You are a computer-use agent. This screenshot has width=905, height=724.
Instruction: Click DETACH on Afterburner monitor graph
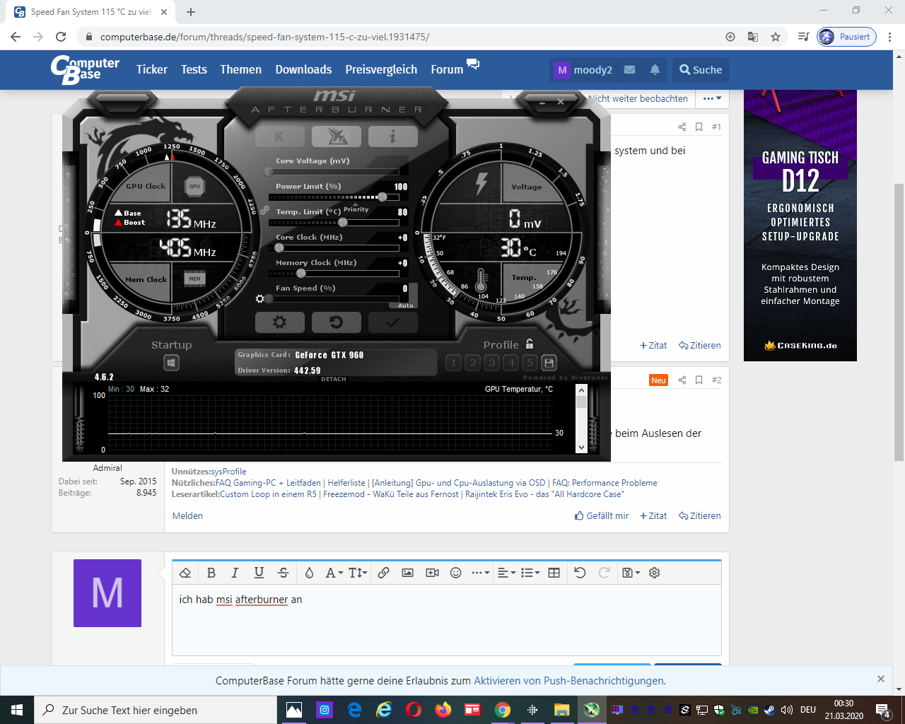point(334,379)
